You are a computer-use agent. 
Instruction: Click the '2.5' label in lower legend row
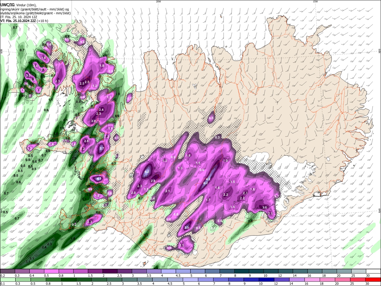pos(108,284)
